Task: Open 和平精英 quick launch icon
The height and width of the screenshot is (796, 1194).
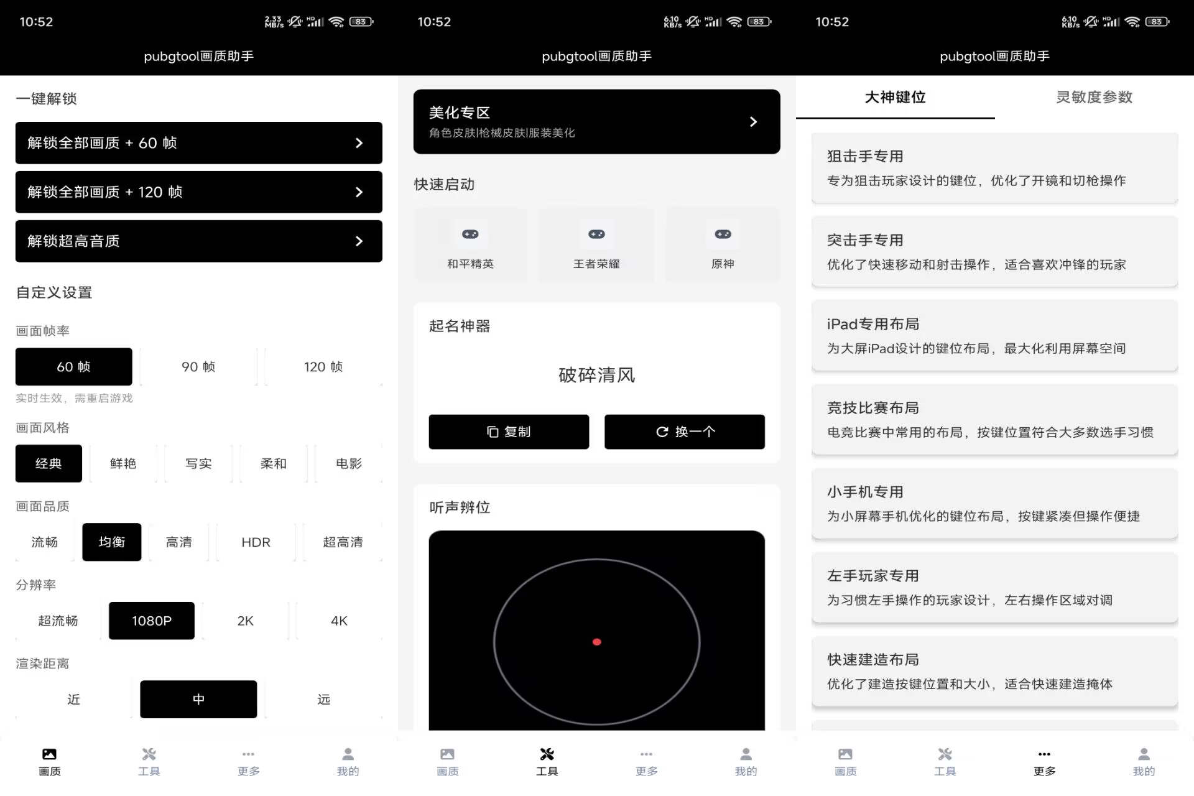Action: click(470, 244)
